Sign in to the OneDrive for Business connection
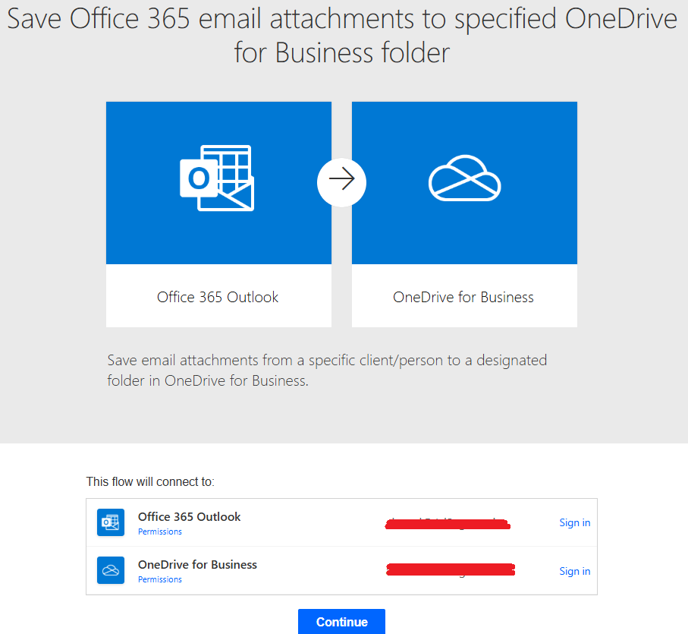This screenshot has width=688, height=634. (x=574, y=571)
